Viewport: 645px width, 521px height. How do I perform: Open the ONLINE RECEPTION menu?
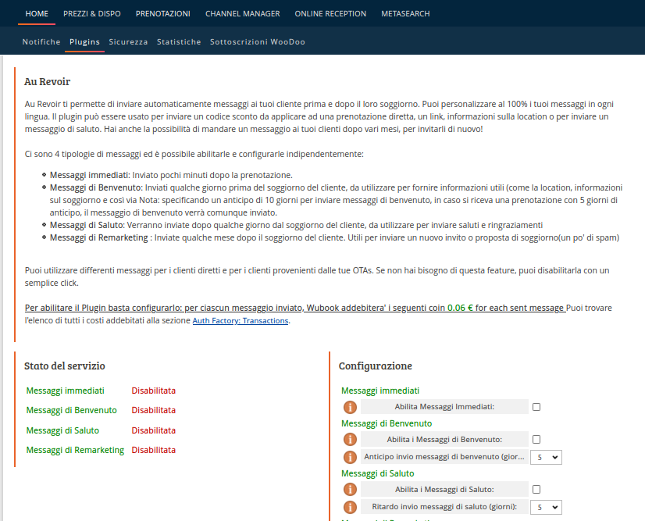point(330,13)
